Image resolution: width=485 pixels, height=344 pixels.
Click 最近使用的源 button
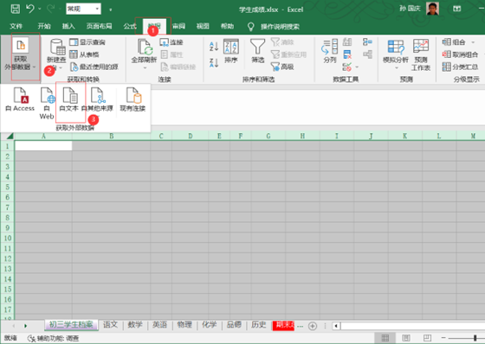[94, 67]
